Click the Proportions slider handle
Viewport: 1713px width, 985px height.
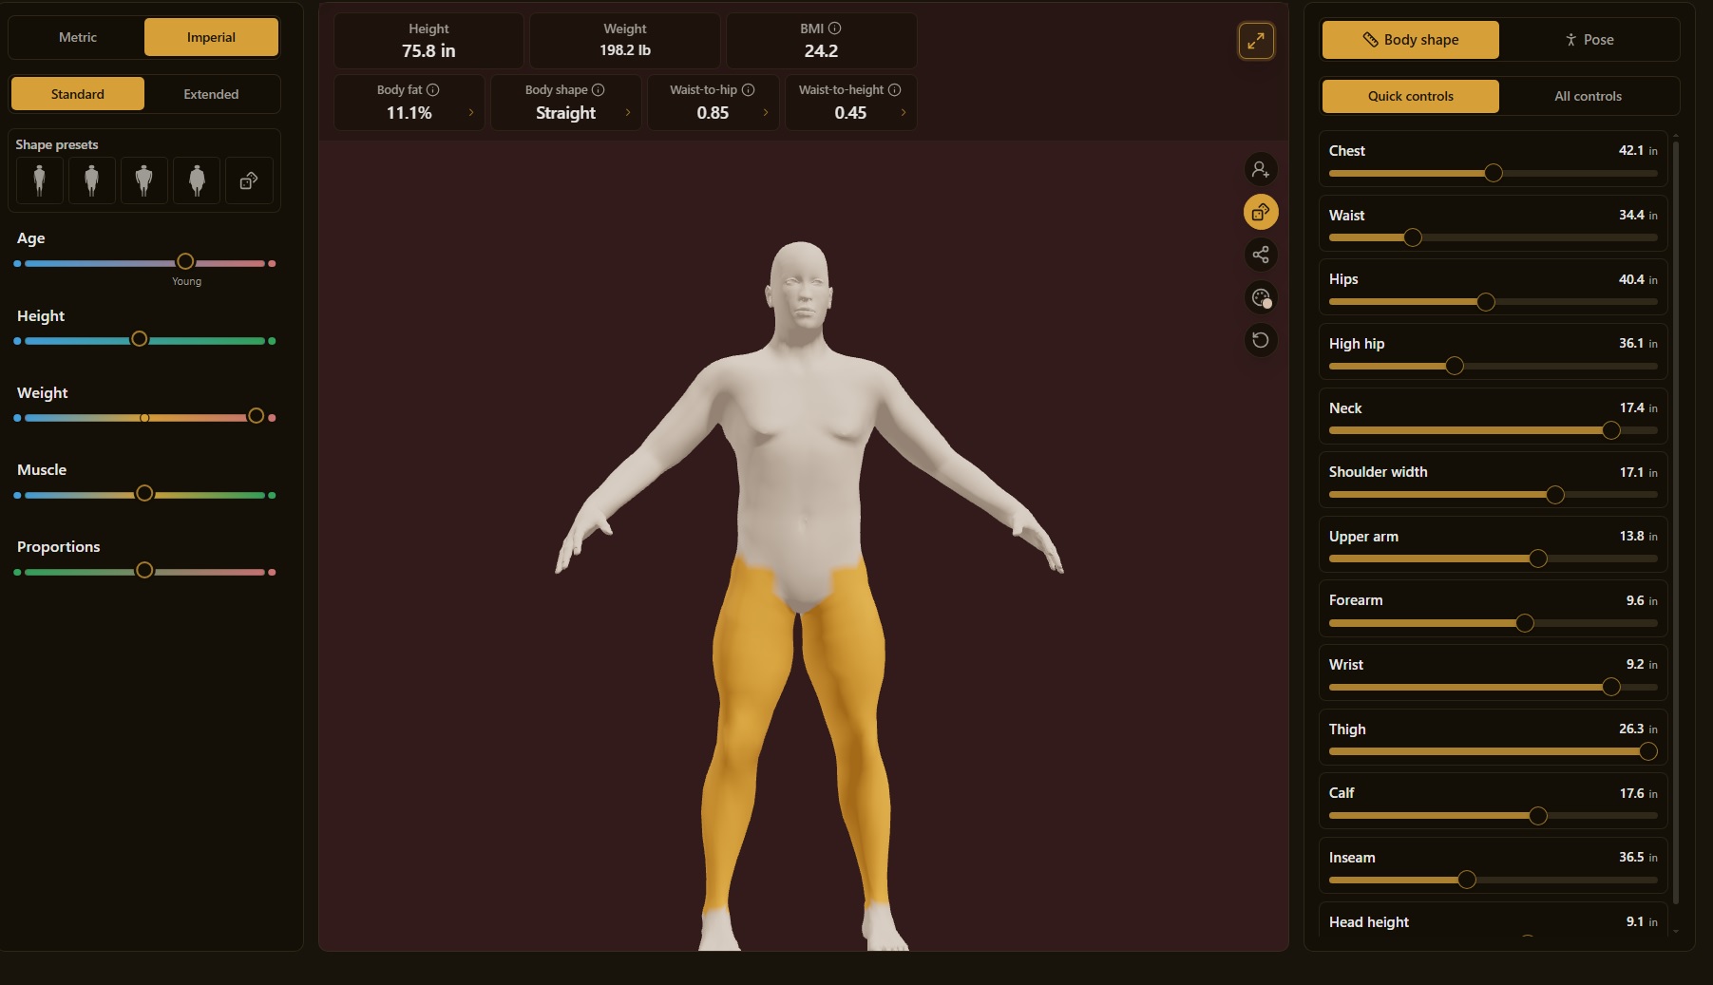coord(144,571)
